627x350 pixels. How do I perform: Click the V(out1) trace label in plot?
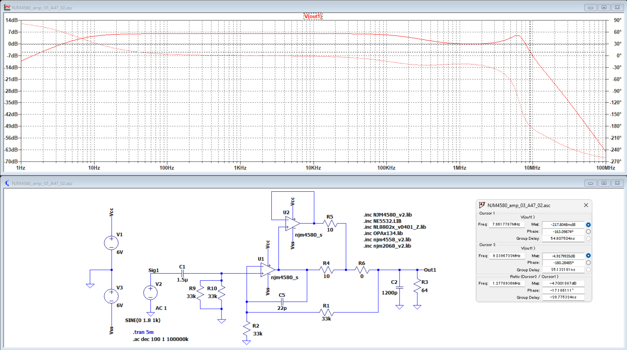313,16
